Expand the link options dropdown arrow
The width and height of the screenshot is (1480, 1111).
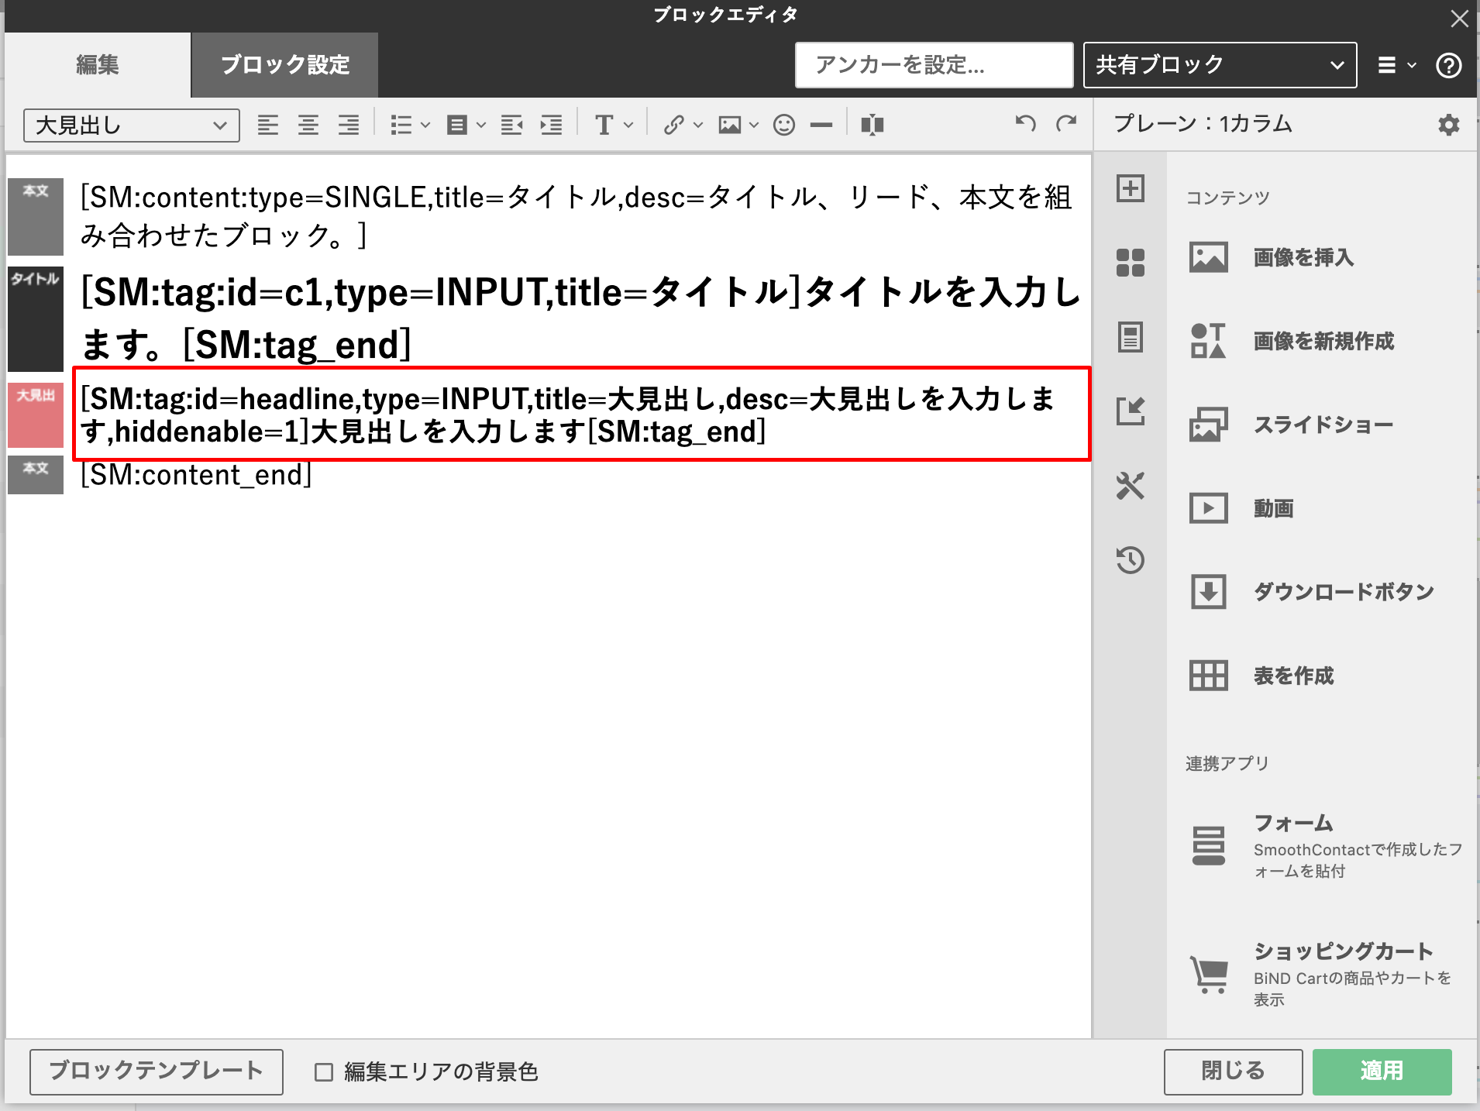pyautogui.click(x=697, y=125)
